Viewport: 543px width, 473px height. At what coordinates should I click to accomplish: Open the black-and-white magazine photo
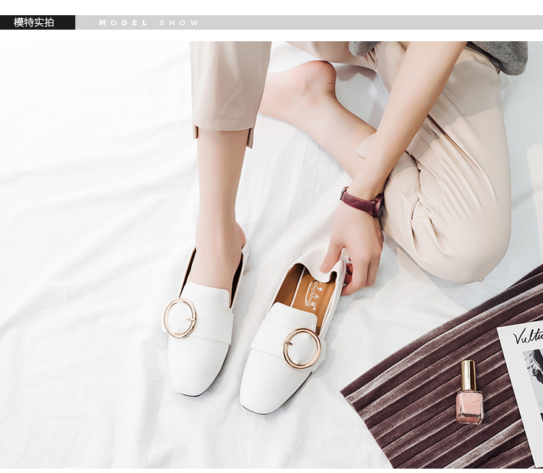pos(534,376)
